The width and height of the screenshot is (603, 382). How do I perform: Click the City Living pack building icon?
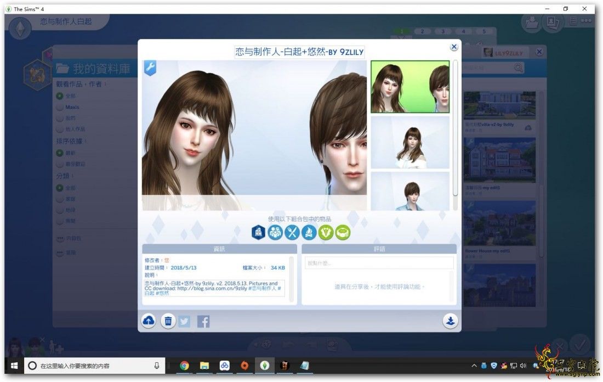coord(258,233)
